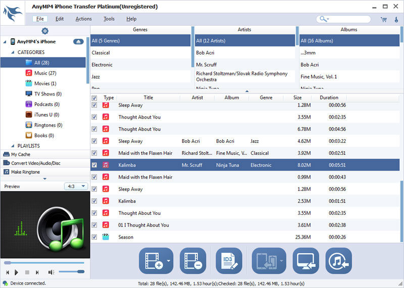The image size is (404, 288).
Task: Open the Tools menu
Action: coord(109,19)
